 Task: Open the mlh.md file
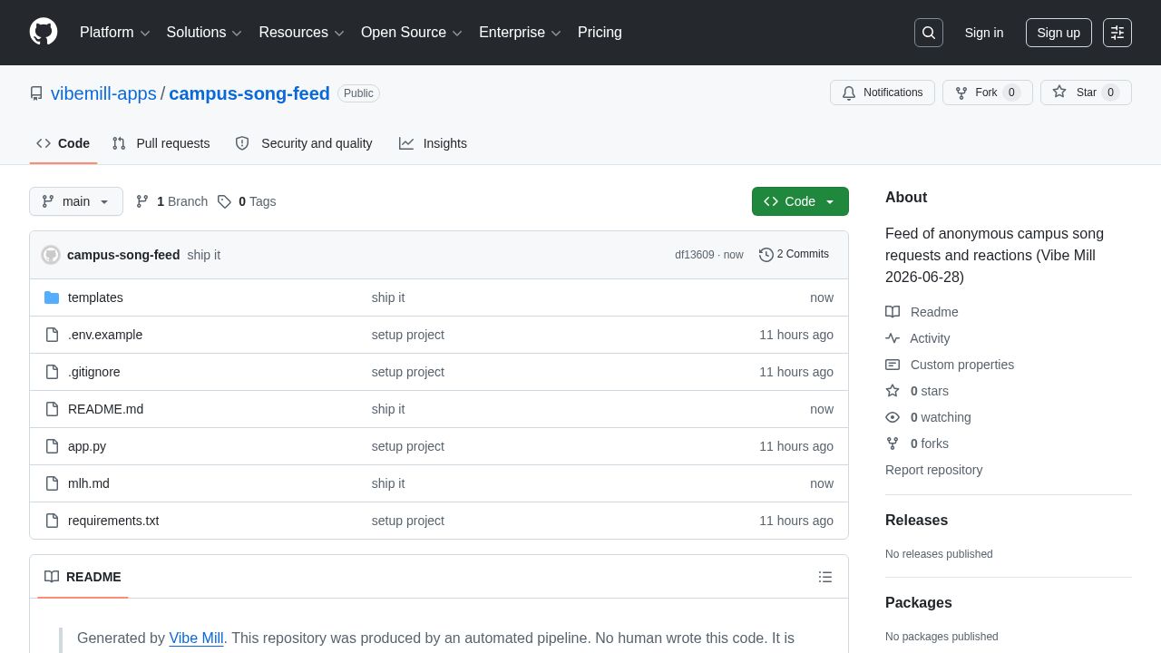pyautogui.click(x=89, y=483)
